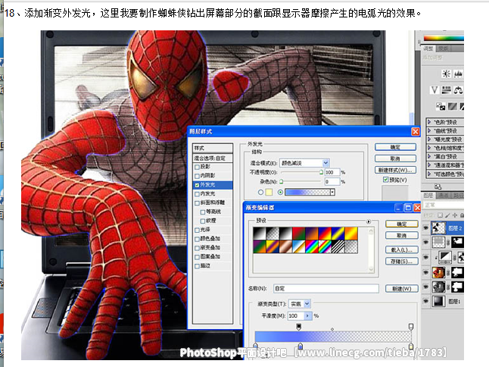Image resolution: width=489 pixels, height=367 pixels.
Task: Click the fire-colored layer thumbnail
Action: click(438, 273)
